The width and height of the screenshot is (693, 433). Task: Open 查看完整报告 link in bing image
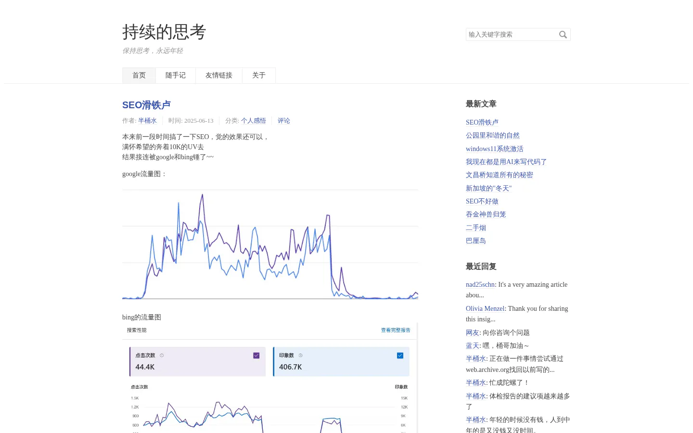pos(396,330)
